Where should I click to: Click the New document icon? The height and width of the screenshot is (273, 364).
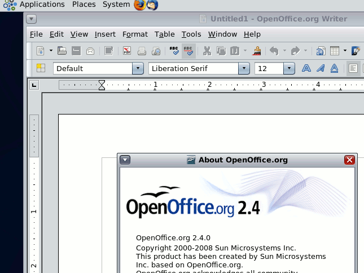[x=41, y=51]
